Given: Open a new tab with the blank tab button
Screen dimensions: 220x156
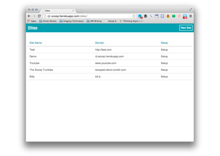Looking at the screenshot, I should pos(79,11).
